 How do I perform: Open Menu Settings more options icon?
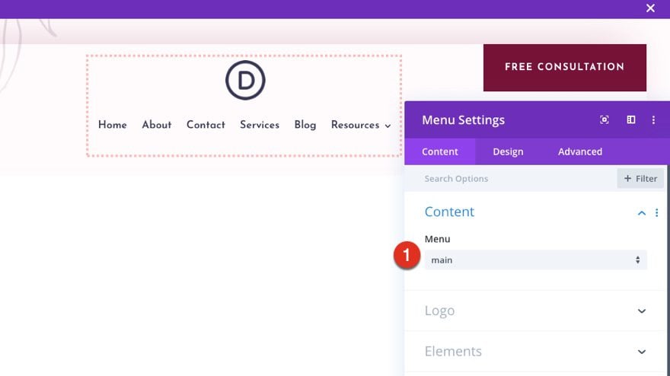(653, 120)
